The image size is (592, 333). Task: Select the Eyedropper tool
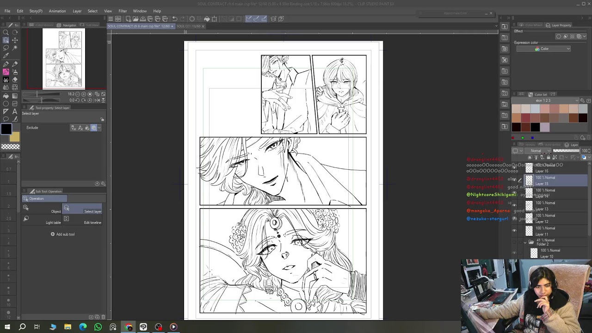click(6, 55)
